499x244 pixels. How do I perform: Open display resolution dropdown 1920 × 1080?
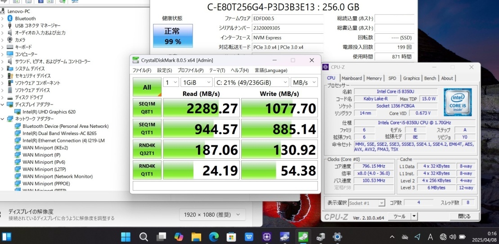pos(212,215)
